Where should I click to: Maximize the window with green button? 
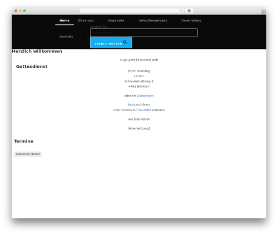point(24,11)
